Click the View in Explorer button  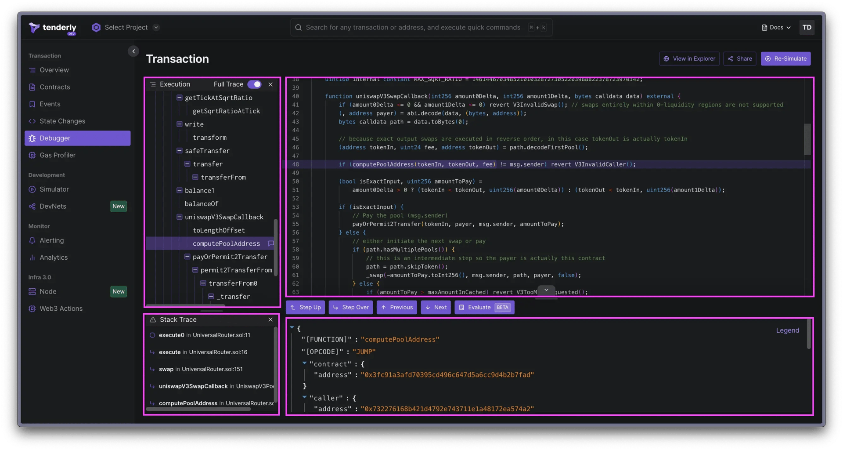pos(689,58)
